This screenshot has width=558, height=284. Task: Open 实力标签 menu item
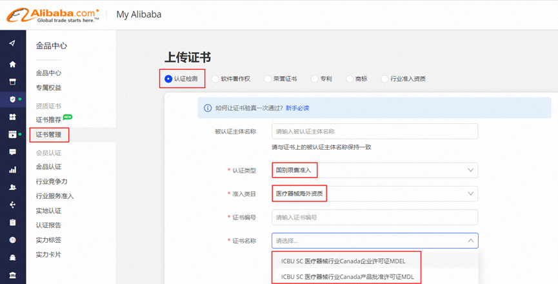(48, 240)
